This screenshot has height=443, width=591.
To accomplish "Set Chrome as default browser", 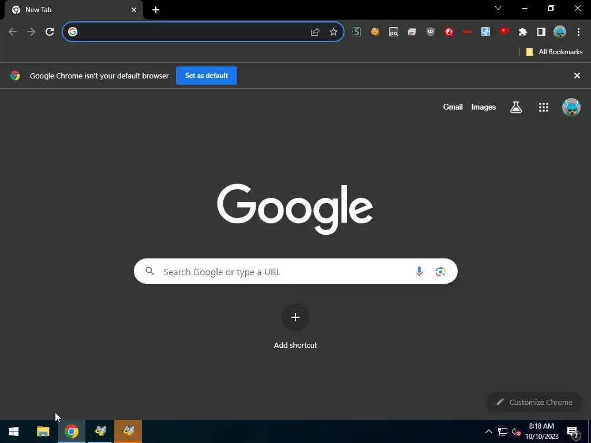I will (207, 76).
